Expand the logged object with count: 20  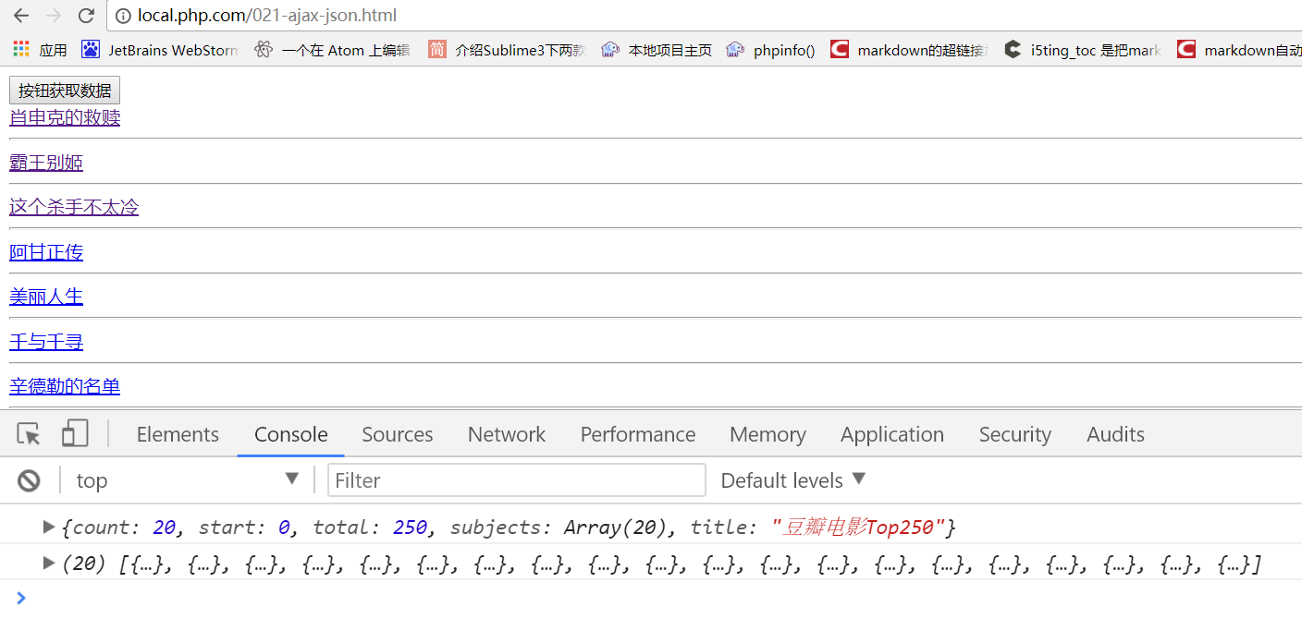click(49, 528)
